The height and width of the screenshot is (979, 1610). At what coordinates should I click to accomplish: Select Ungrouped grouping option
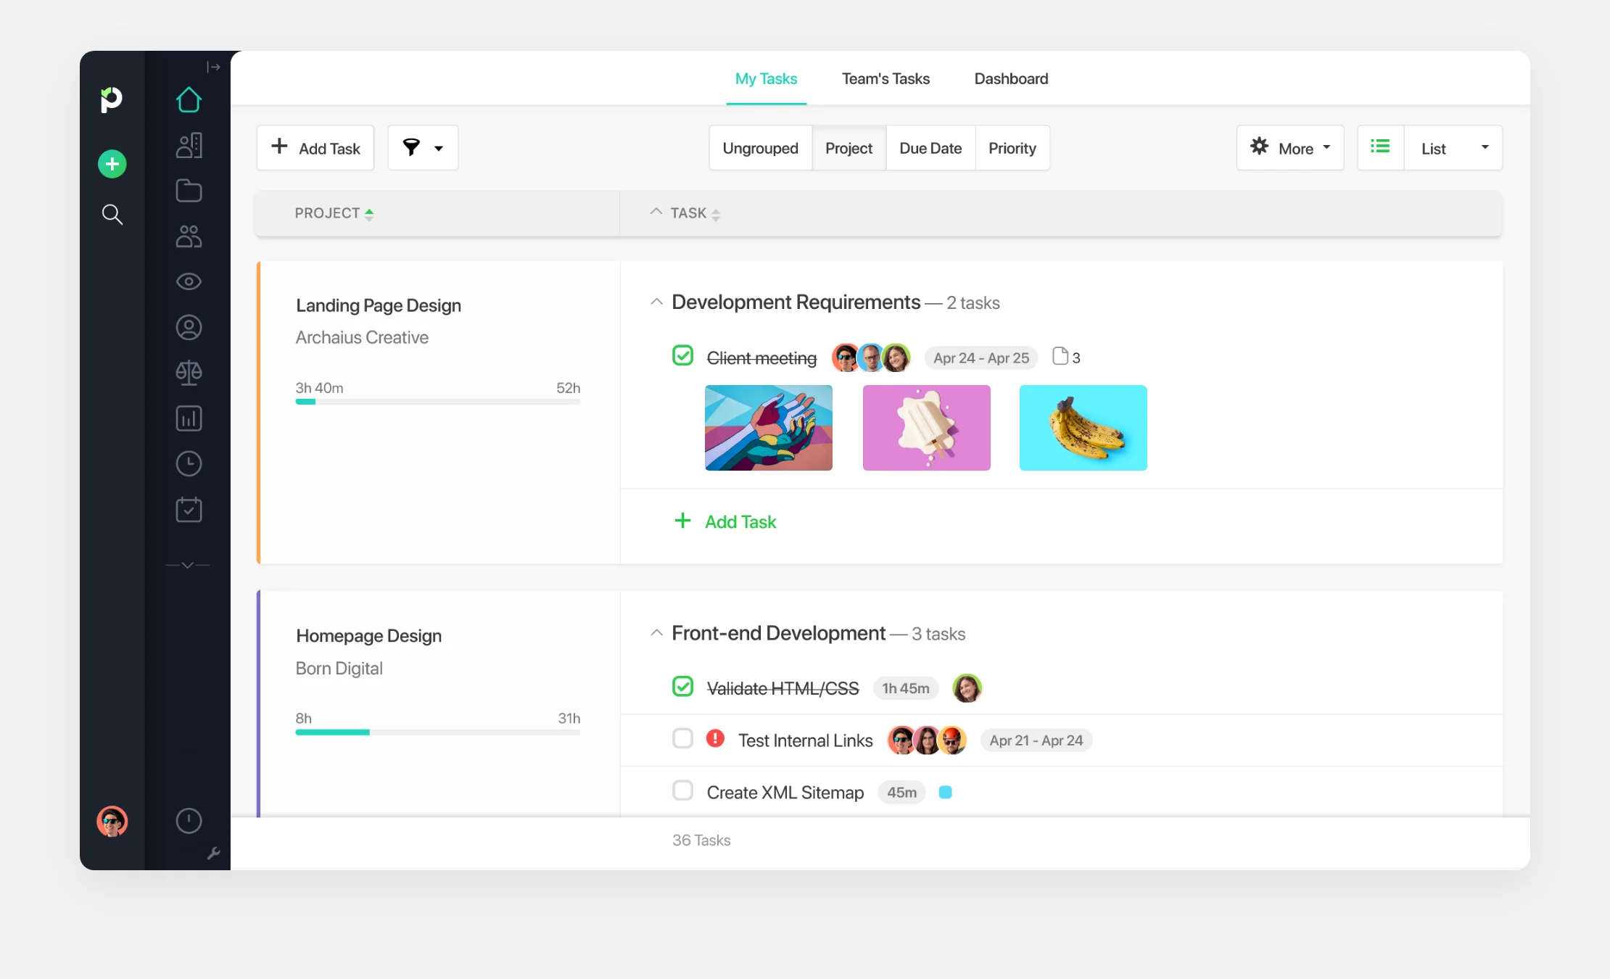[760, 148]
